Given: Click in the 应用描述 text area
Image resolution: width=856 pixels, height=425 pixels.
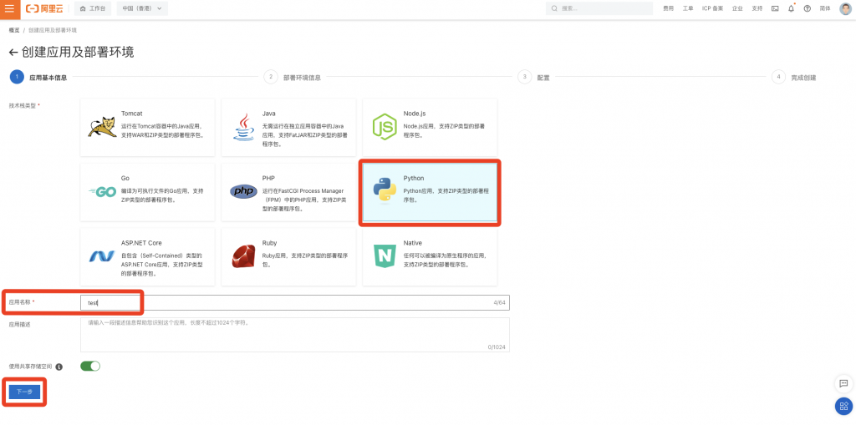Looking at the screenshot, I should [295, 335].
